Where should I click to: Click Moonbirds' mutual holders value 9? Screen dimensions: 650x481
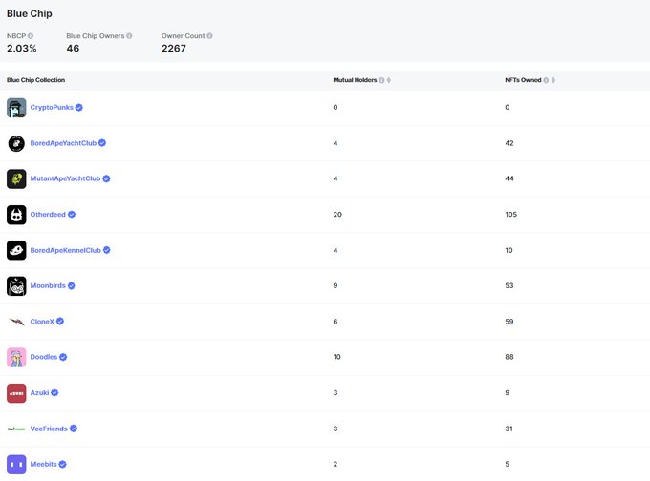pos(335,285)
